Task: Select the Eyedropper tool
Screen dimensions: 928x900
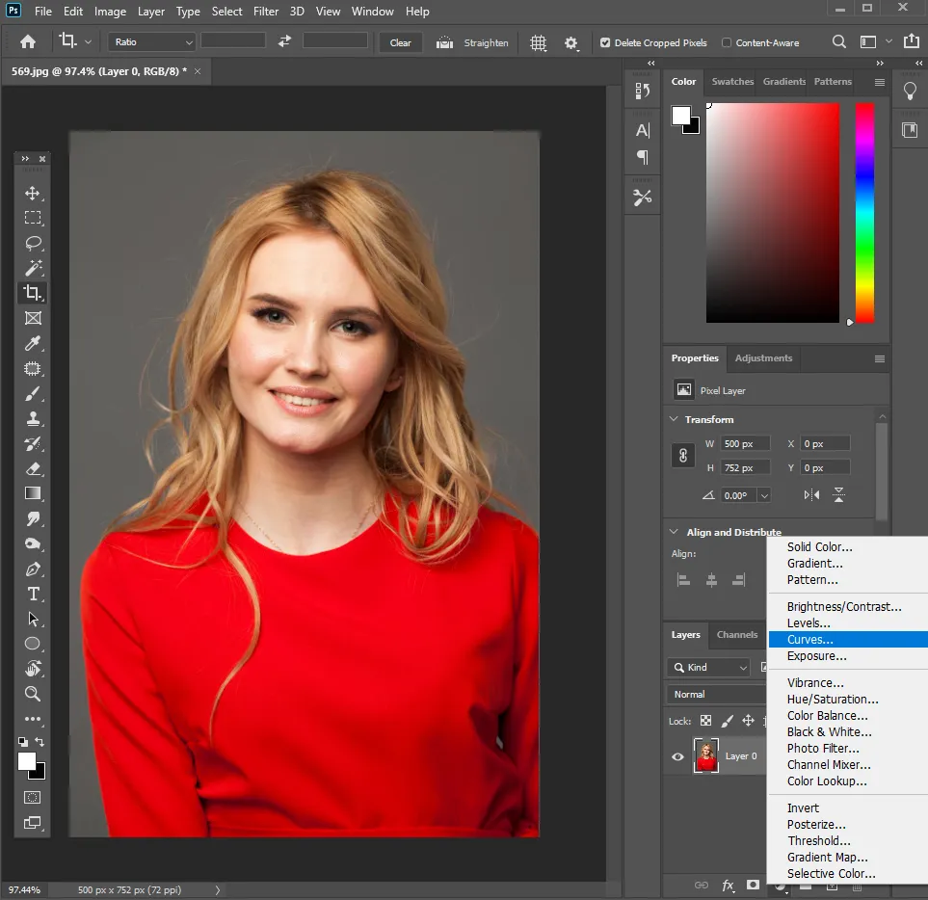Action: (x=33, y=343)
